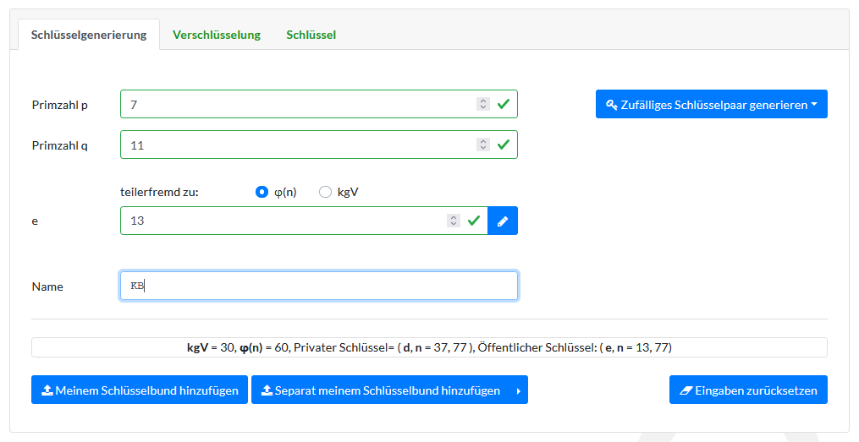
Task: Focus the Primzahl p input field
Action: [319, 104]
